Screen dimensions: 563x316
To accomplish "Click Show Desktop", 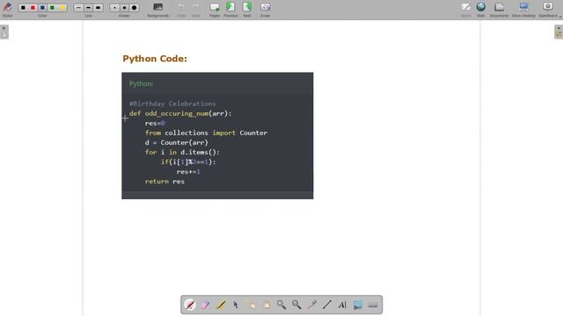I will (x=523, y=10).
